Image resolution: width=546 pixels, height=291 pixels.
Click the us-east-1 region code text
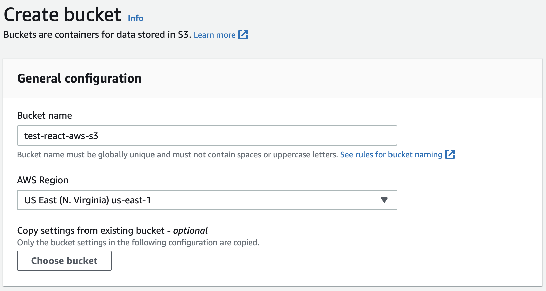131,200
